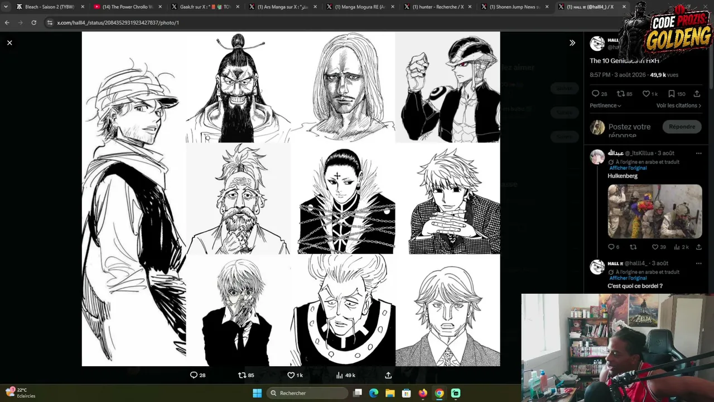Screen dimensions: 714x402
Task: Reload the page with the refresh icon
Action: point(33,22)
